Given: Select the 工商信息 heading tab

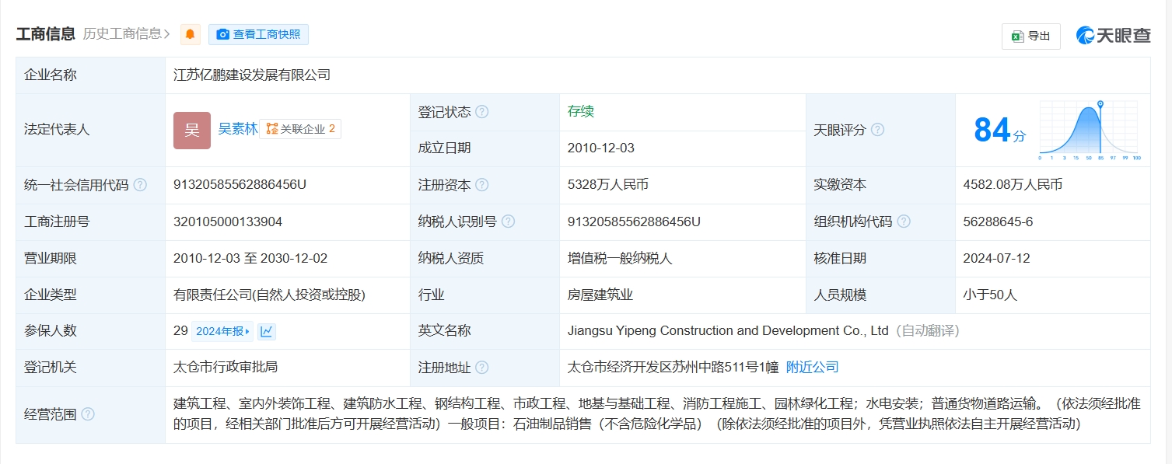Looking at the screenshot, I should [x=46, y=33].
